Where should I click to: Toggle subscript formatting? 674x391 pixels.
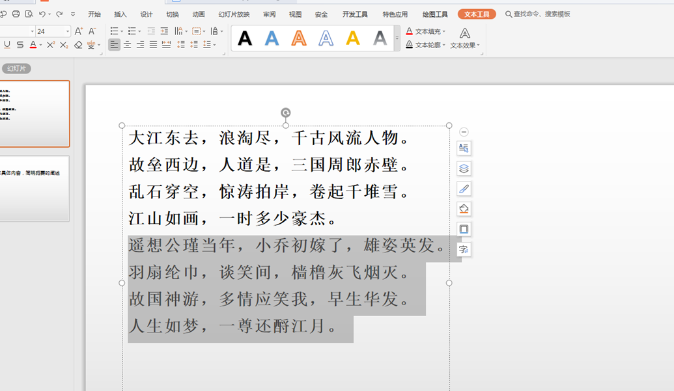[x=64, y=45]
